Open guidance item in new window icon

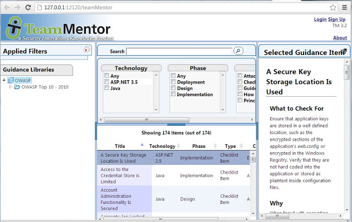click(x=344, y=52)
